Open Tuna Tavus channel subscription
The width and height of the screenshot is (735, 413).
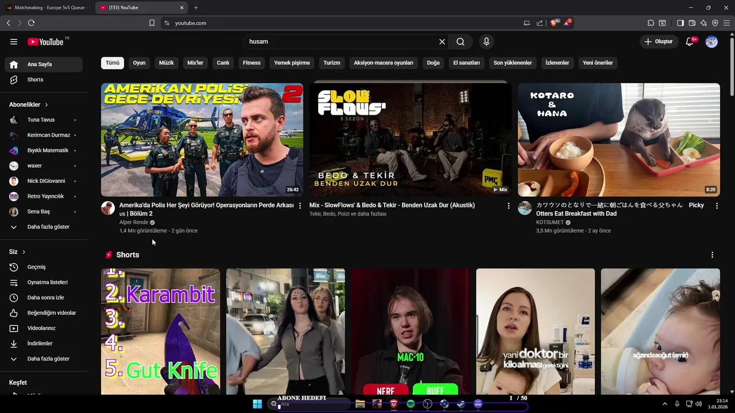click(x=44, y=120)
